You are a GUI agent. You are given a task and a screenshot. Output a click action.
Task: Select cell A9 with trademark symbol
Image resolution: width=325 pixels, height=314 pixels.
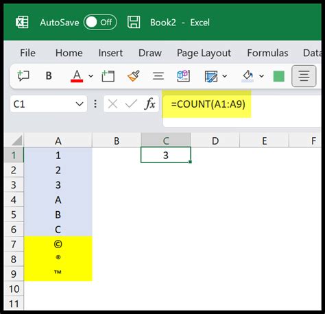[x=58, y=274]
